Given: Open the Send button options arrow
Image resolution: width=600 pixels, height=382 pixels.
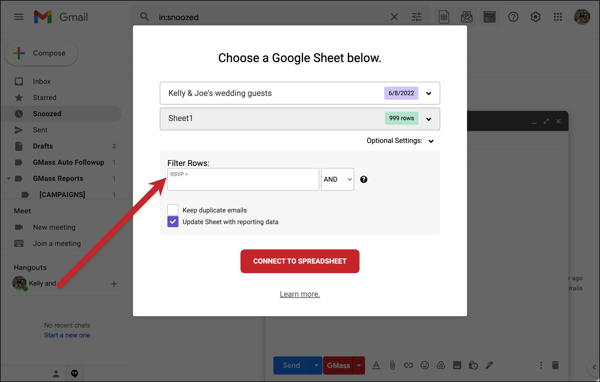Looking at the screenshot, I should pyautogui.click(x=316, y=365).
